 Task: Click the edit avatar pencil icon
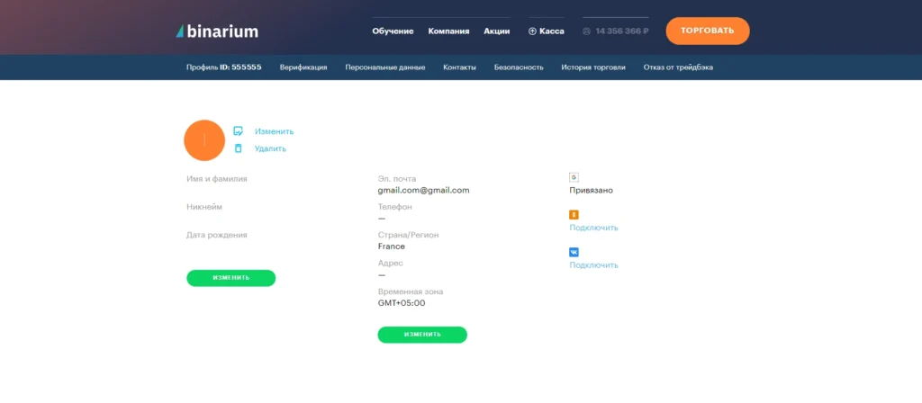click(239, 130)
